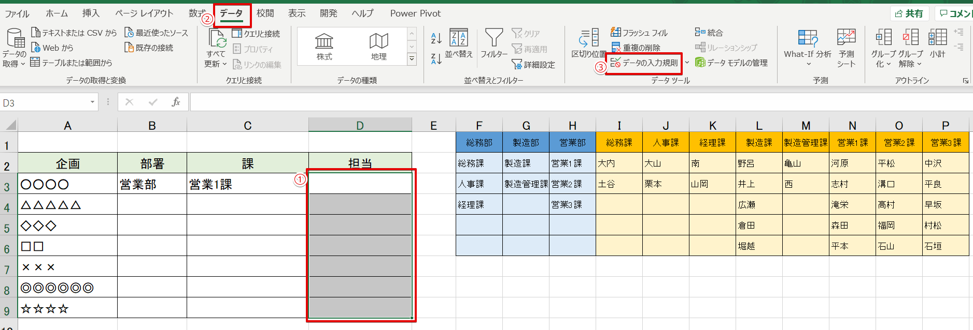Open the Name Box dropdown arrow
The height and width of the screenshot is (330, 973).
click(x=92, y=102)
